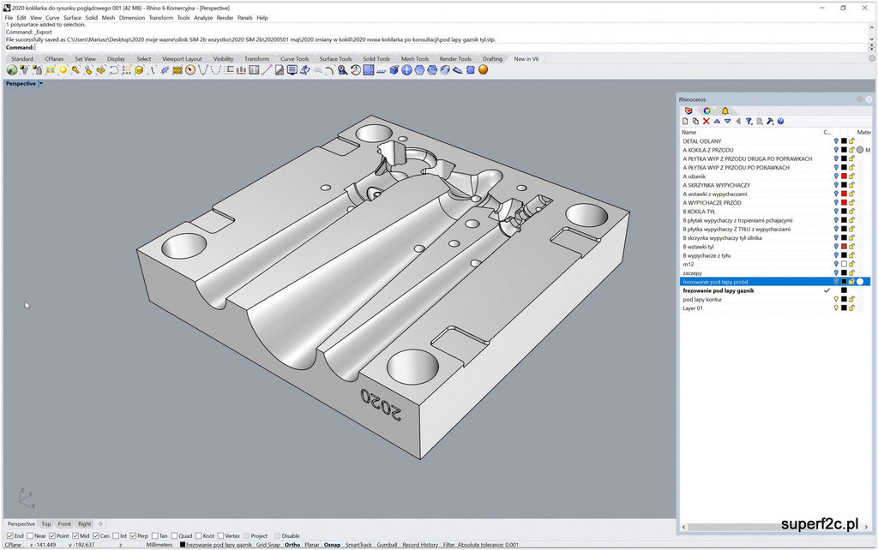This screenshot has height=550, width=878.
Task: Click the New Layer icon in layers panel
Action: pos(685,122)
